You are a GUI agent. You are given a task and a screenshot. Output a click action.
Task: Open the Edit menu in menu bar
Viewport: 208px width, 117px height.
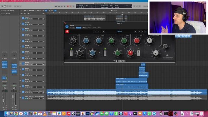pyautogui.click(x=15, y=1)
